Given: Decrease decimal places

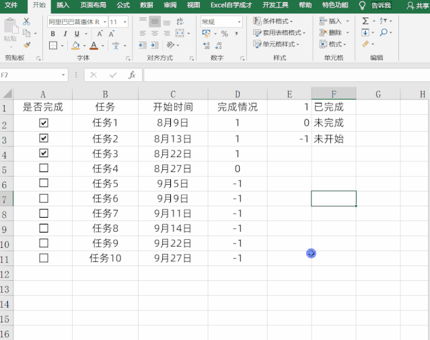Looking at the screenshot, I should pos(218,46).
